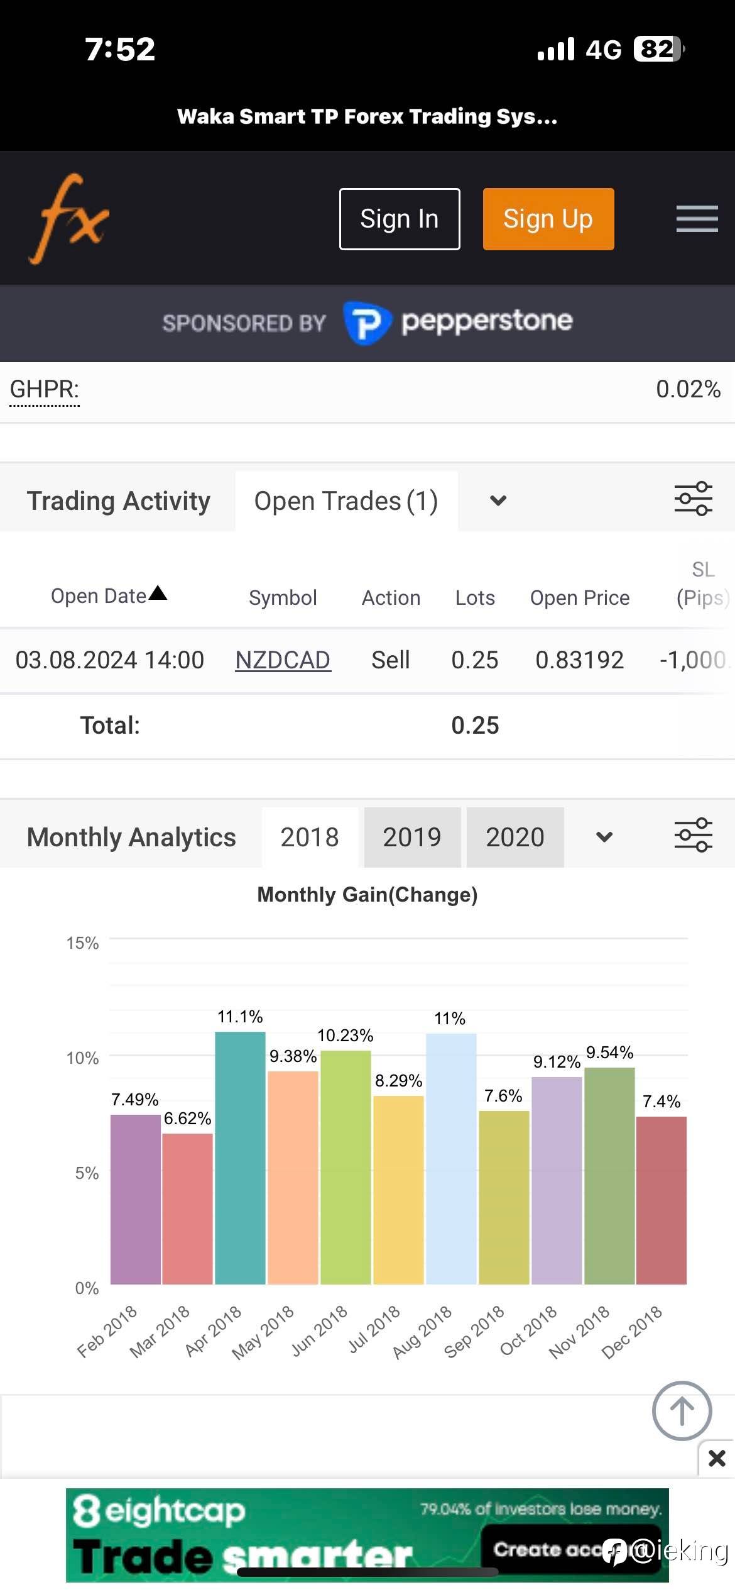Select the Open Trades (1) tab

pos(346,501)
